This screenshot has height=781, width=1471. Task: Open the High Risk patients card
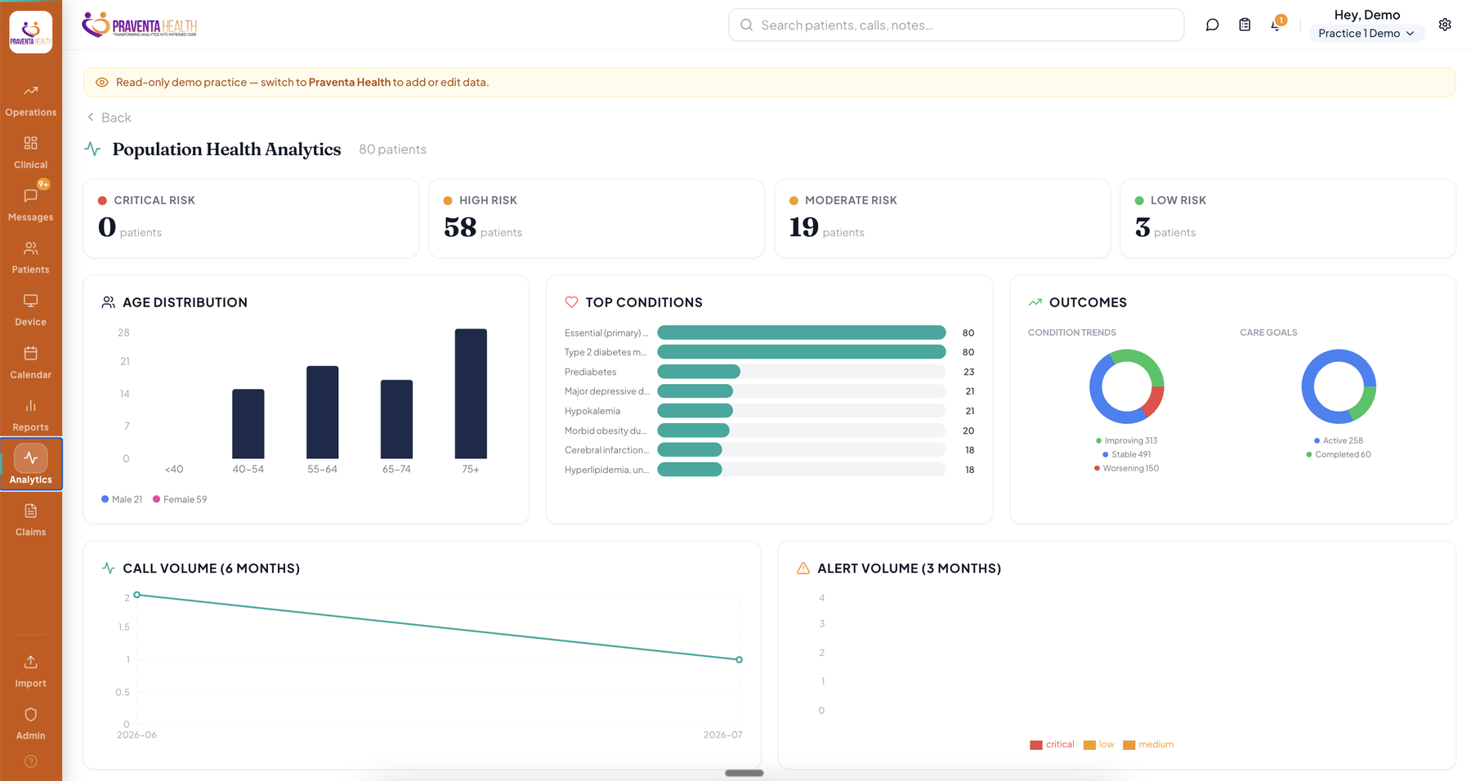tap(597, 218)
